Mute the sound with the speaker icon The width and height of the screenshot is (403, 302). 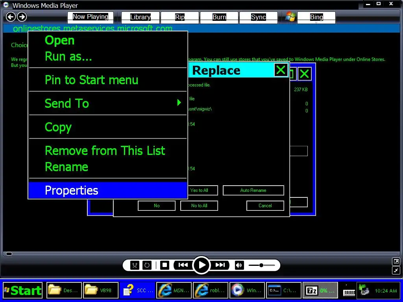pos(239,265)
